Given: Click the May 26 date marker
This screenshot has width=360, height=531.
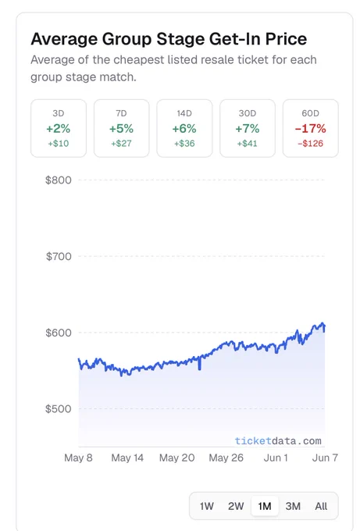Looking at the screenshot, I should tap(226, 458).
